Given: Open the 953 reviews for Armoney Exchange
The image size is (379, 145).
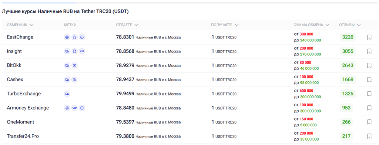Looking at the screenshot, I should (x=346, y=108).
